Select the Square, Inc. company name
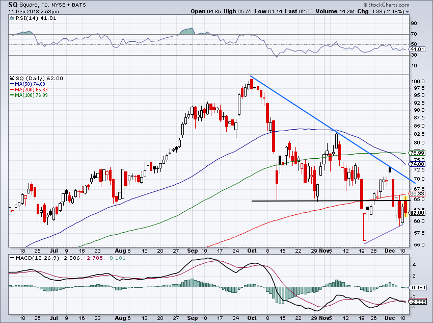 [x=34, y=5]
